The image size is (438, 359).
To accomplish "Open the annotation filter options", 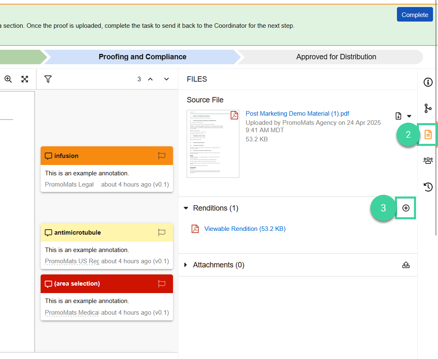I will coord(48,79).
